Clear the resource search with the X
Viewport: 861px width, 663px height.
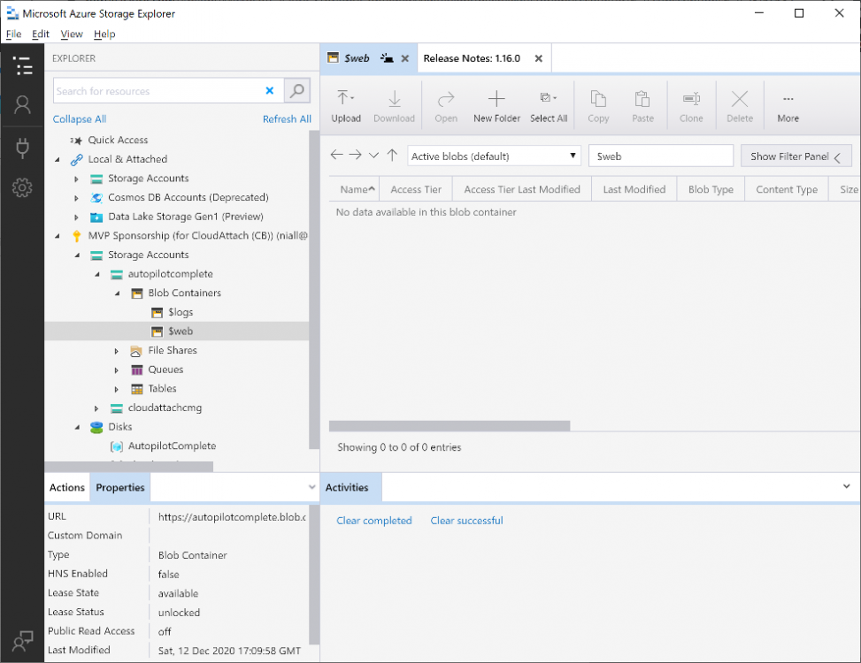270,90
